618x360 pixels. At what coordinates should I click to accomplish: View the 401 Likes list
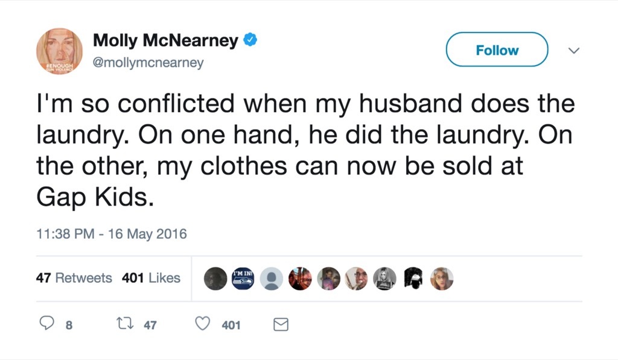point(151,278)
